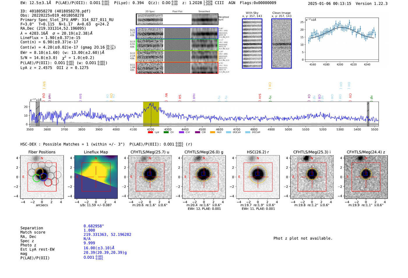Open the HSC(26.2) r image
Image resolution: width=408 pixels, height=278 pixels.
[x=258, y=177]
